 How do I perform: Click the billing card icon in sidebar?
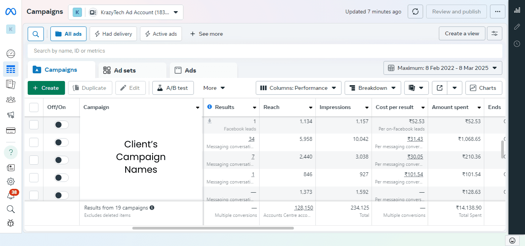[11, 130]
